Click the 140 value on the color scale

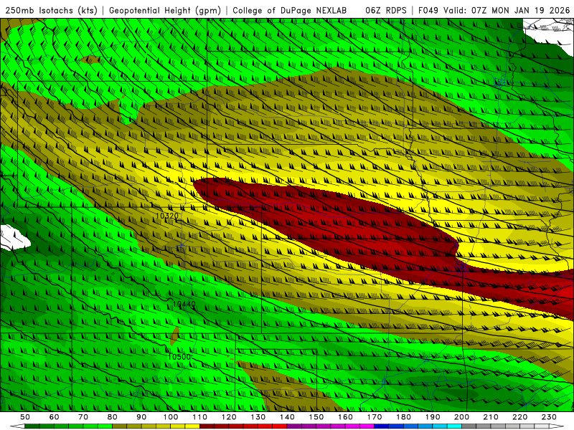287,417
